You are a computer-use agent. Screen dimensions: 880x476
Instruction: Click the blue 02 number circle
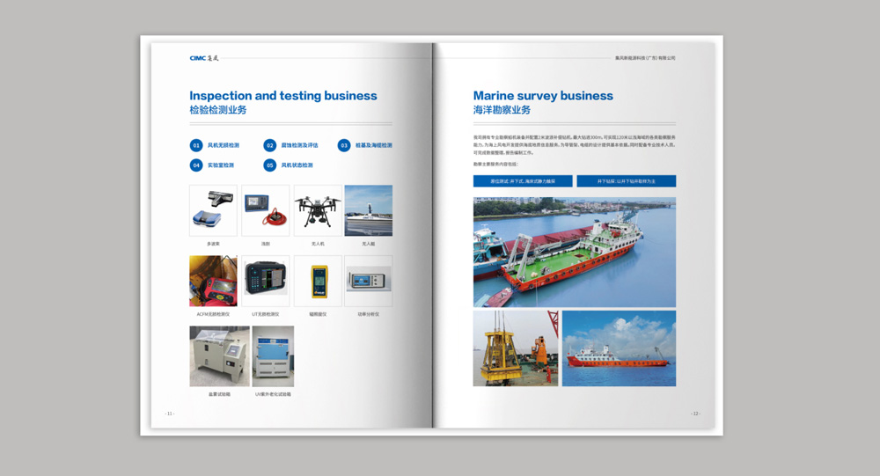pyautogui.click(x=270, y=145)
